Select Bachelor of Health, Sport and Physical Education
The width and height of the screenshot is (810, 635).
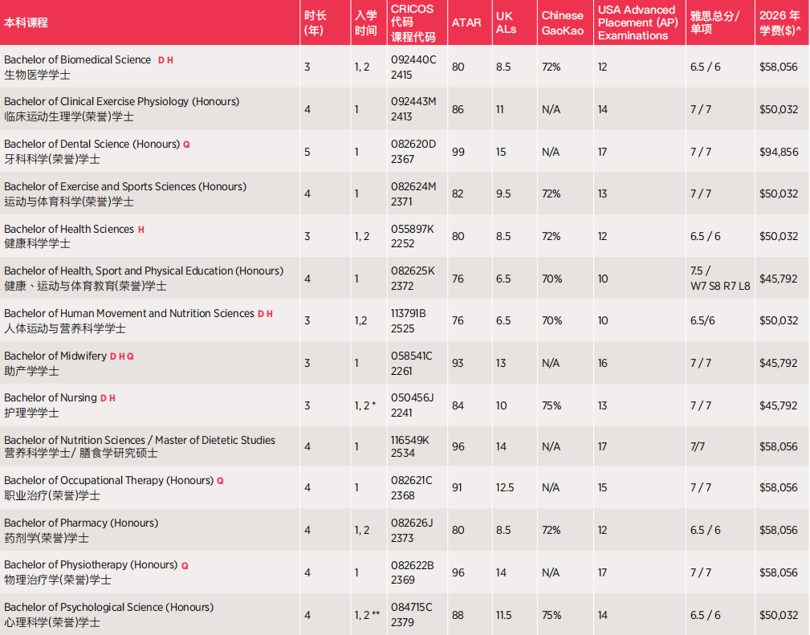point(144,271)
